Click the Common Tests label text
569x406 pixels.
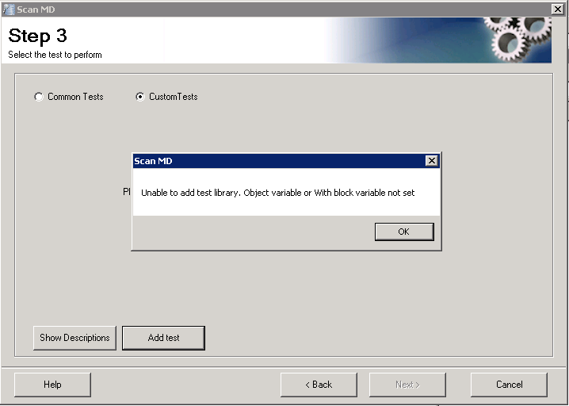click(75, 97)
